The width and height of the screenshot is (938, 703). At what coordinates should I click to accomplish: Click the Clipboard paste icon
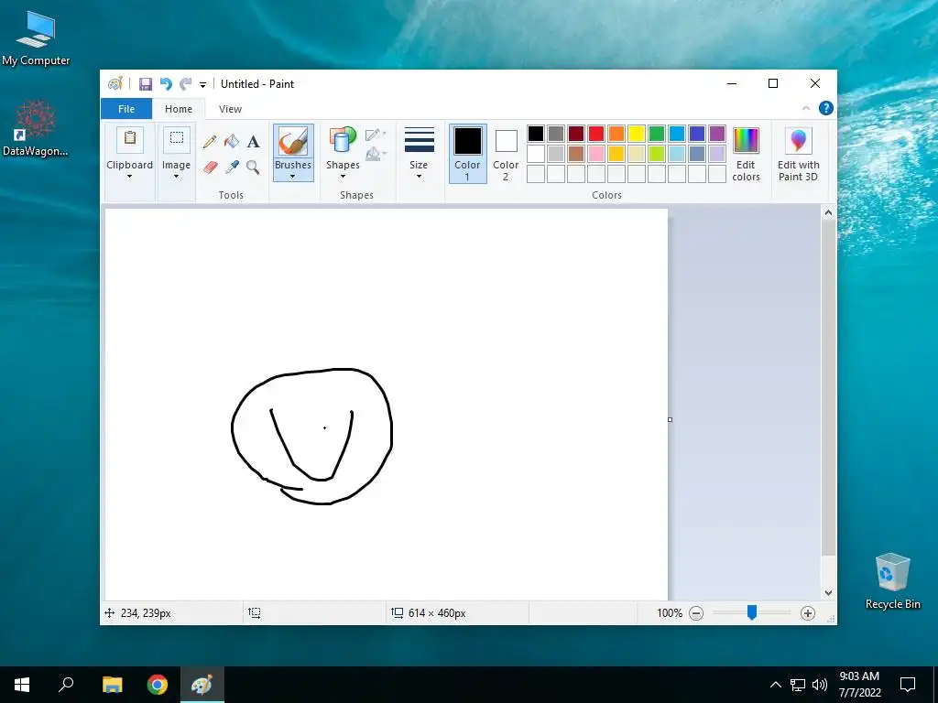130,139
